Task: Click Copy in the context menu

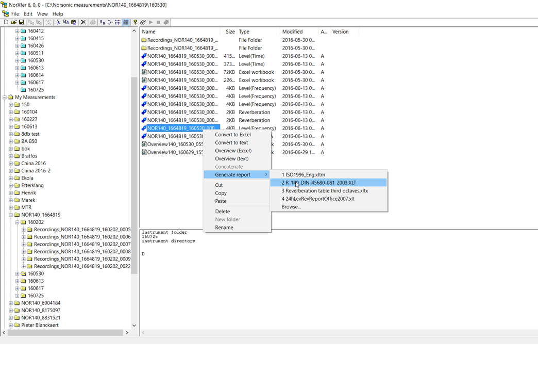Action: click(x=238, y=193)
